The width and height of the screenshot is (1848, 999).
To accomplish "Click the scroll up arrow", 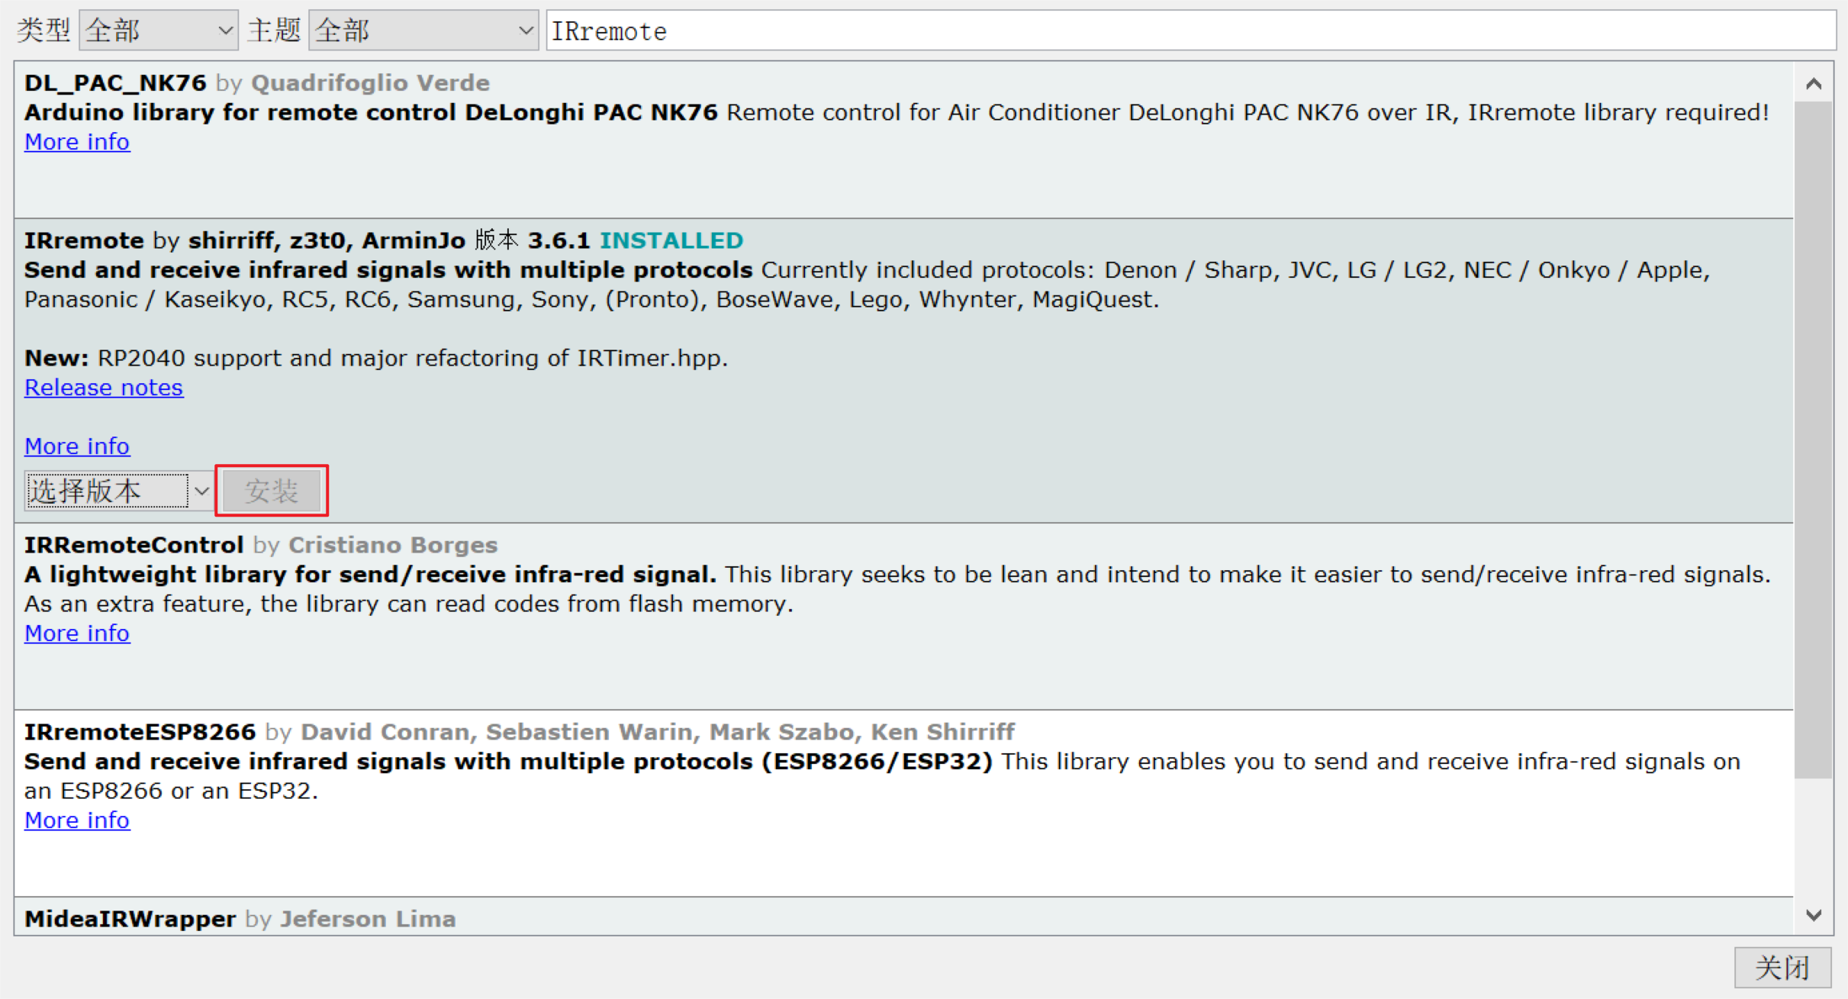I will [x=1814, y=83].
